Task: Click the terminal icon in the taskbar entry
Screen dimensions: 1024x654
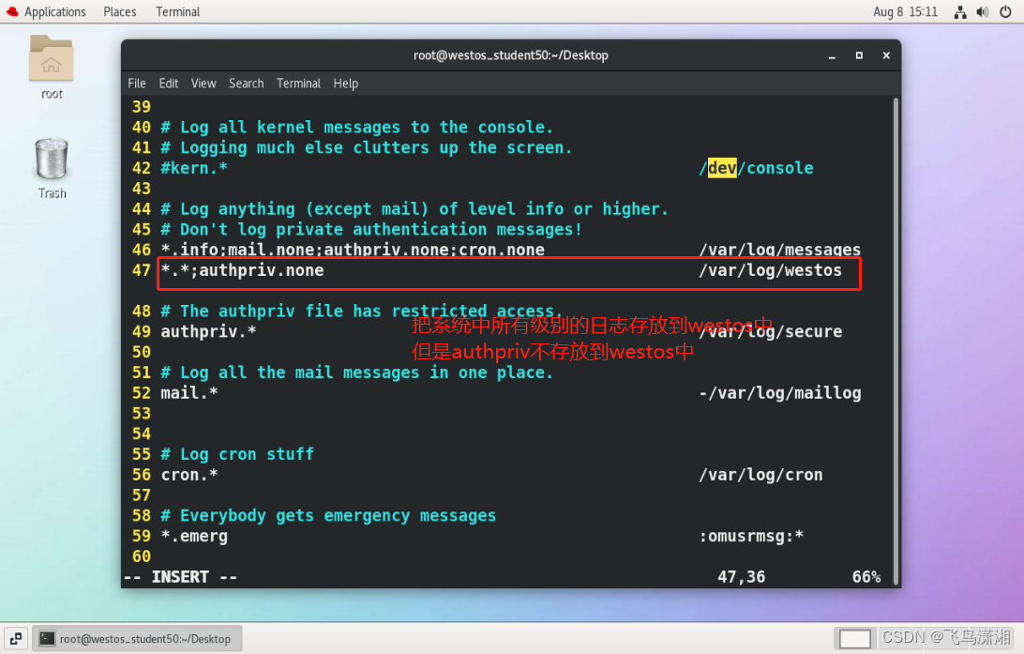Action: (x=47, y=638)
